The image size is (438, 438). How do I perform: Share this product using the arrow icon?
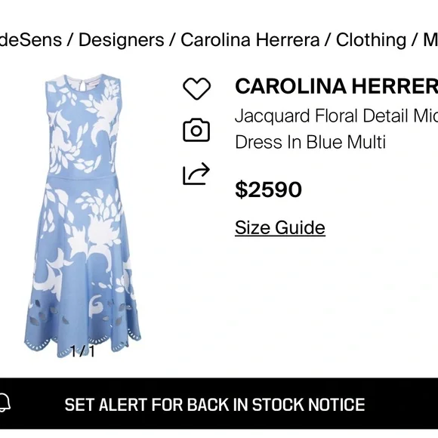(x=196, y=174)
